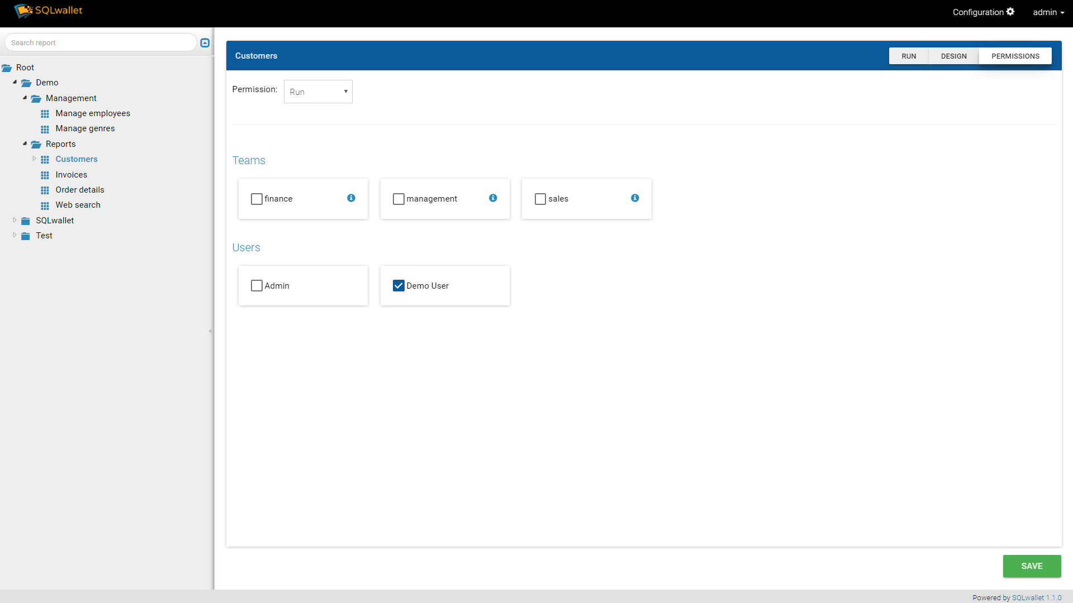Click the Web search report grid icon
Screen dimensions: 1073x603
tap(45, 205)
